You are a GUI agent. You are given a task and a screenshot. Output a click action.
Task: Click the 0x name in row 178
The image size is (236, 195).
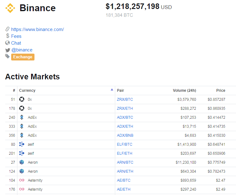(x=30, y=109)
